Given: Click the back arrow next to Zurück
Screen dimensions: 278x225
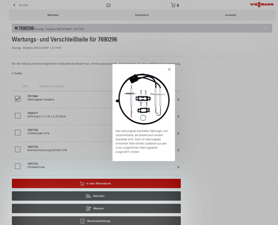Looking at the screenshot, I should pyautogui.click(x=14, y=5).
